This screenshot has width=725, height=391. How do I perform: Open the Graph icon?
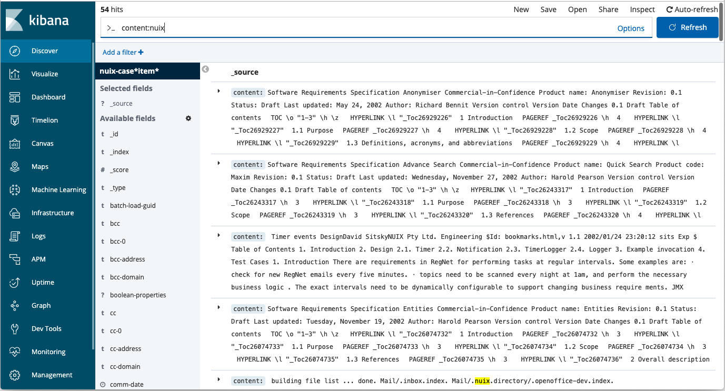(15, 306)
